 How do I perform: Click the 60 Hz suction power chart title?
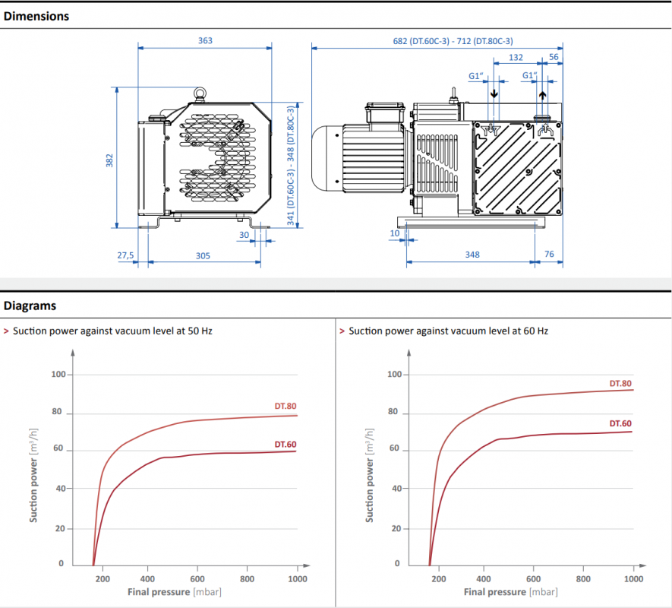[448, 331]
